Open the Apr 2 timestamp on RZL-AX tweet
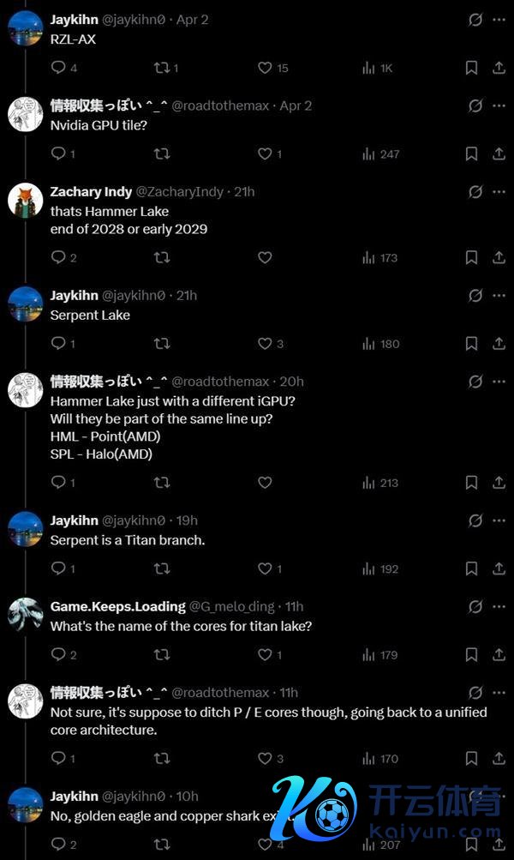Screen dimensions: 514x860 coord(192,19)
